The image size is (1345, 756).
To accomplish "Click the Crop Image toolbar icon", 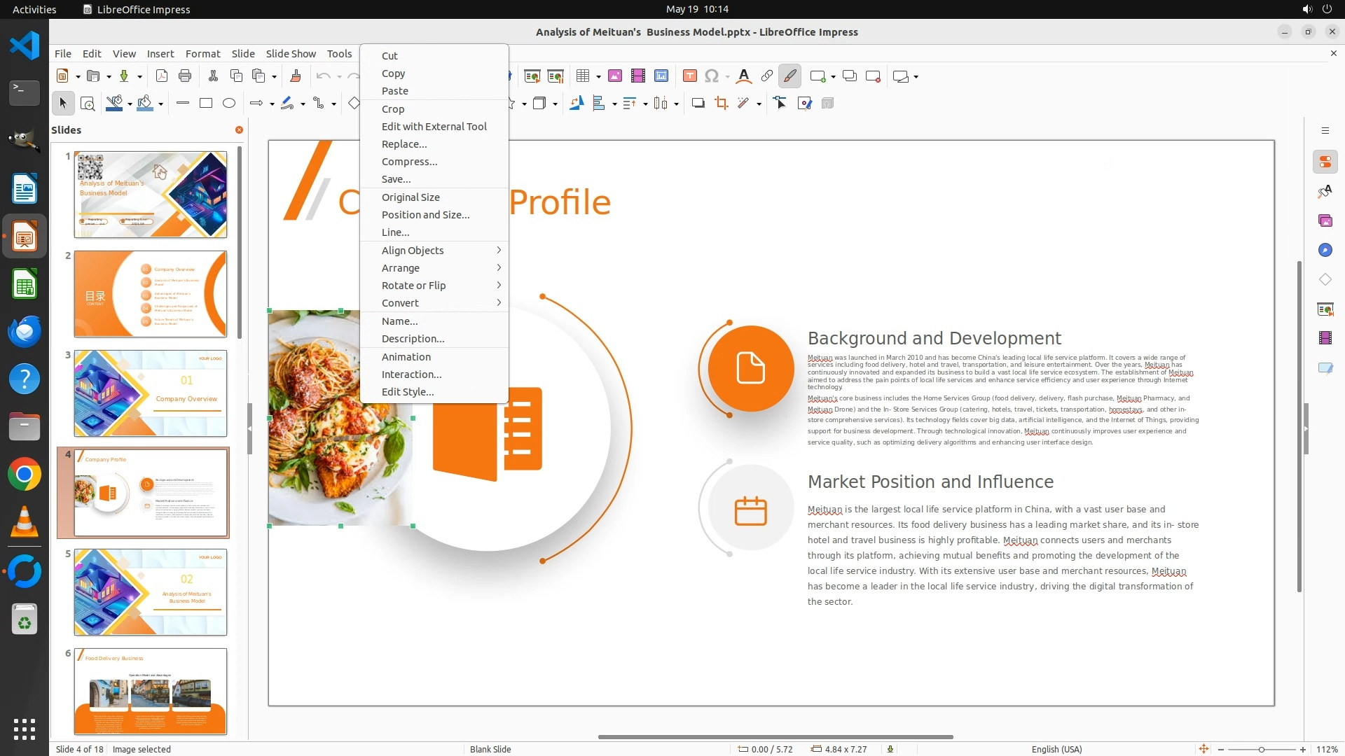I will tap(721, 104).
